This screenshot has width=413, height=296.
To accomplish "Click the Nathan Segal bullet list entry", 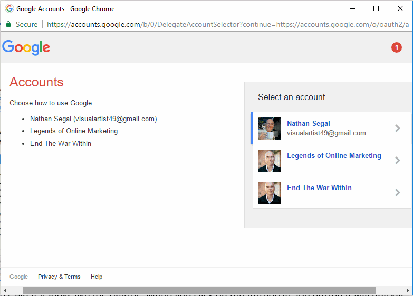I will click(93, 119).
